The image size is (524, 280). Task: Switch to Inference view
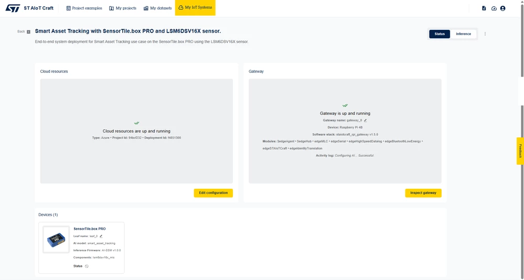click(463, 34)
